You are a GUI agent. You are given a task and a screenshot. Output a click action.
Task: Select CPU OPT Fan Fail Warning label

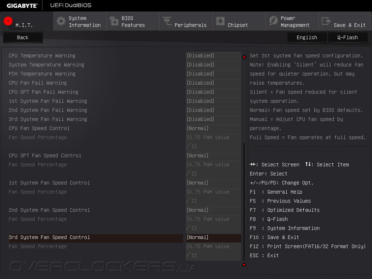coord(43,92)
